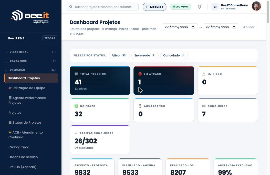
Task: Click the '33 ativos' text
Action: coord(81,89)
